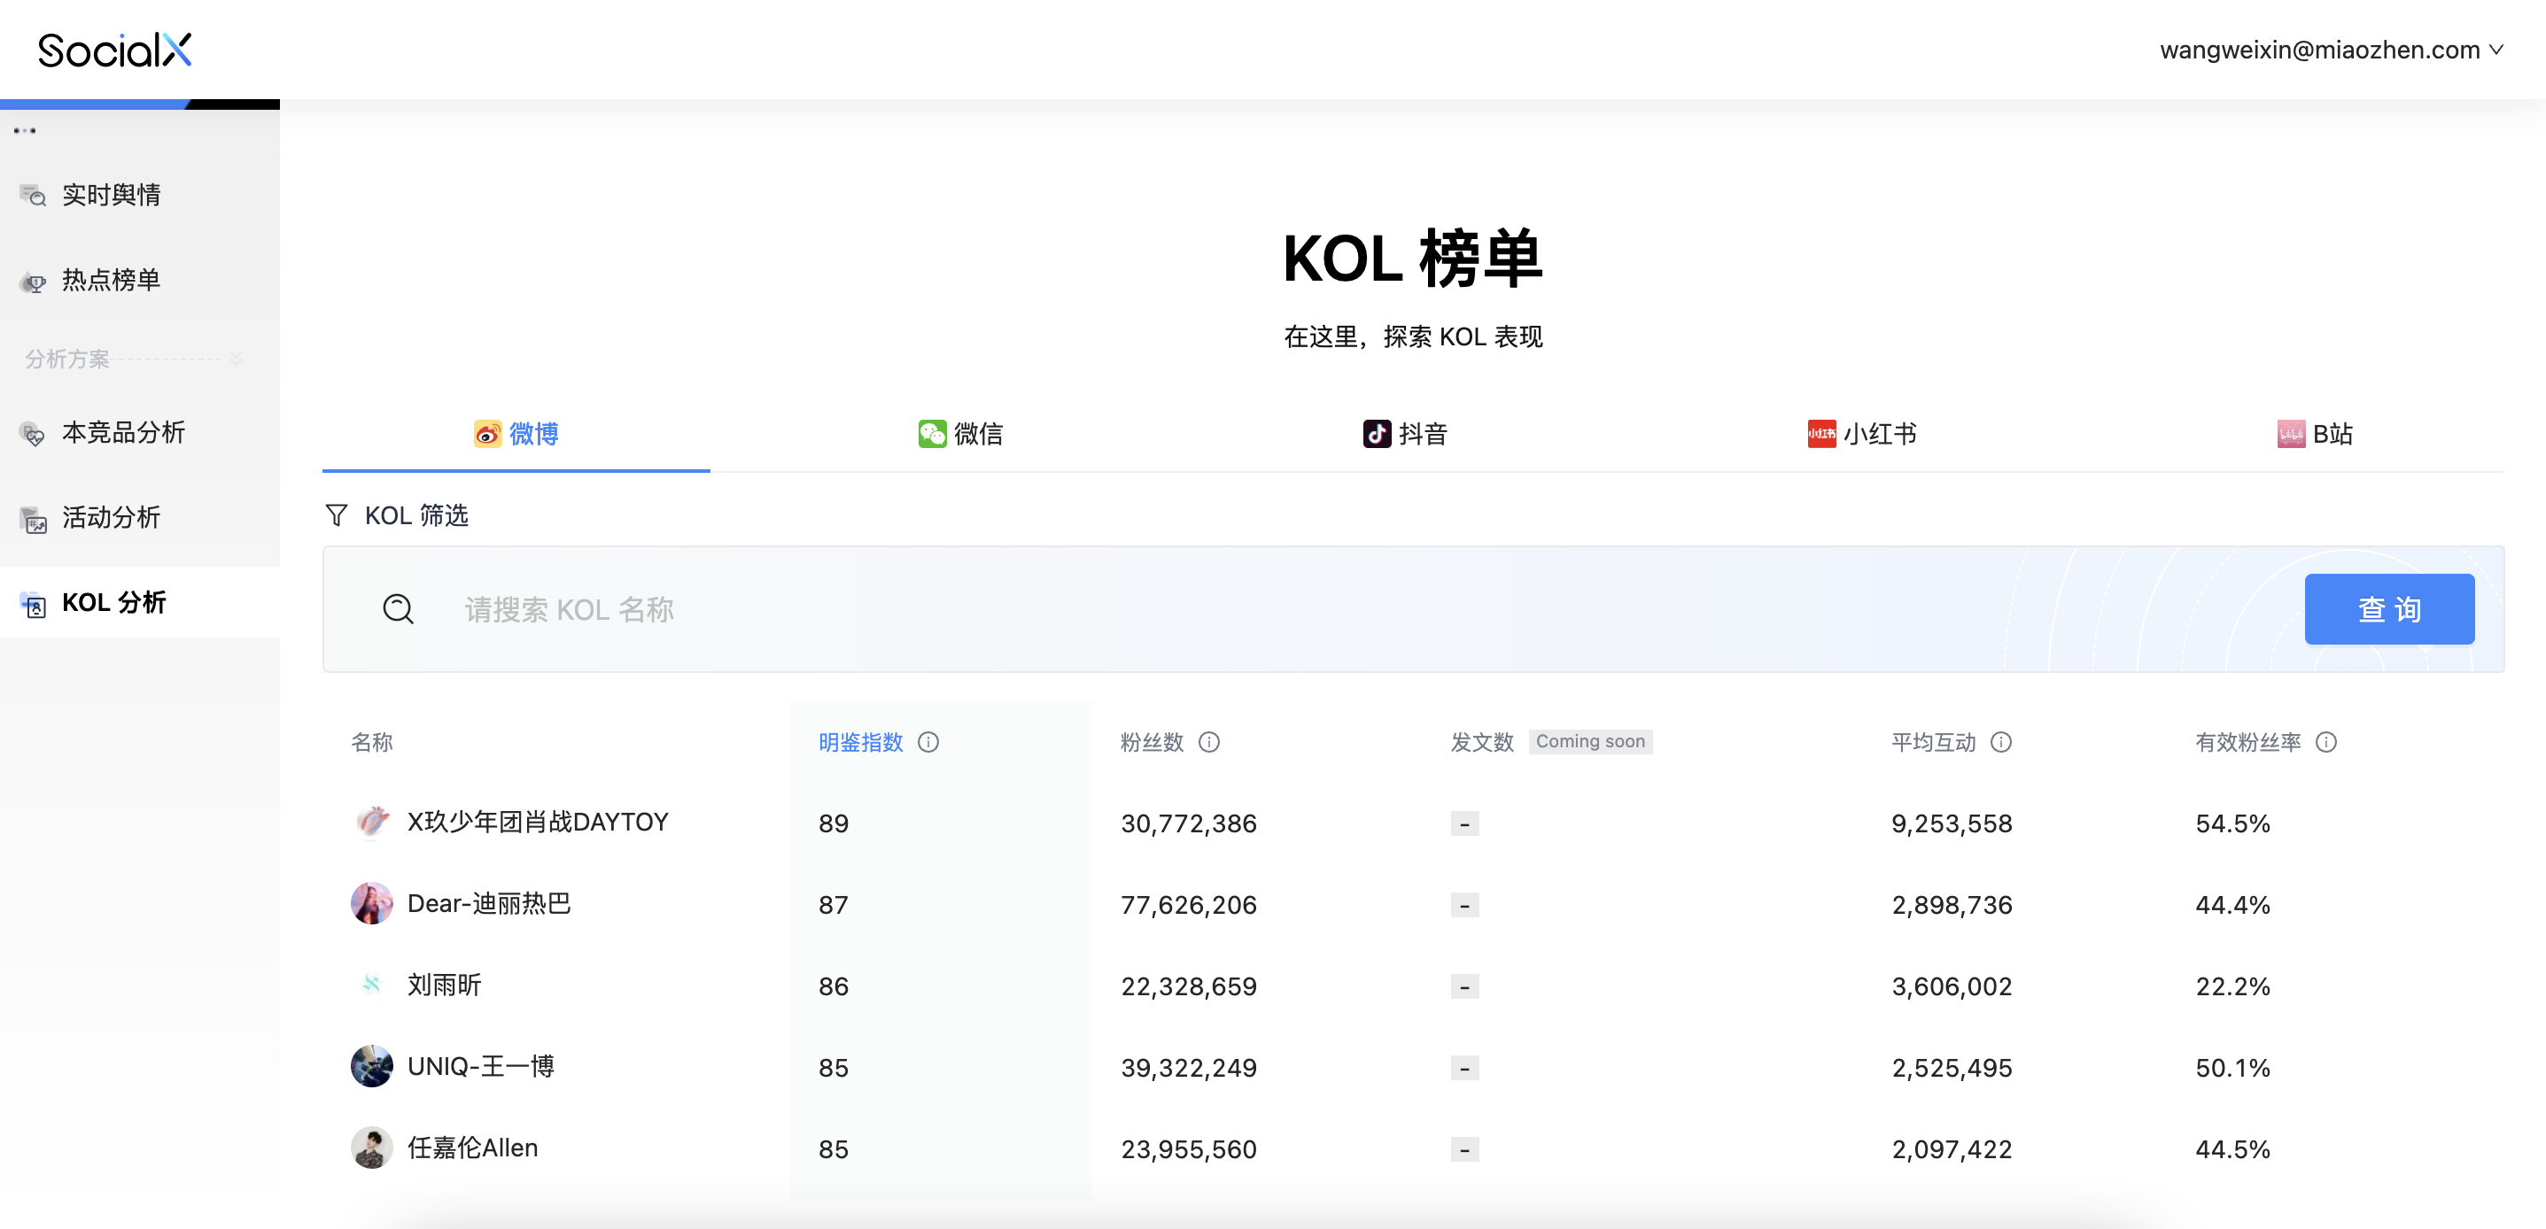Switch to the 小红书 tab
This screenshot has height=1229, width=2546.
(x=1861, y=434)
